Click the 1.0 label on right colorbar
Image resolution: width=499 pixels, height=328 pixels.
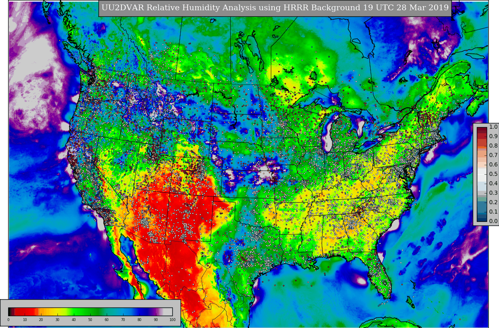pyautogui.click(x=493, y=127)
